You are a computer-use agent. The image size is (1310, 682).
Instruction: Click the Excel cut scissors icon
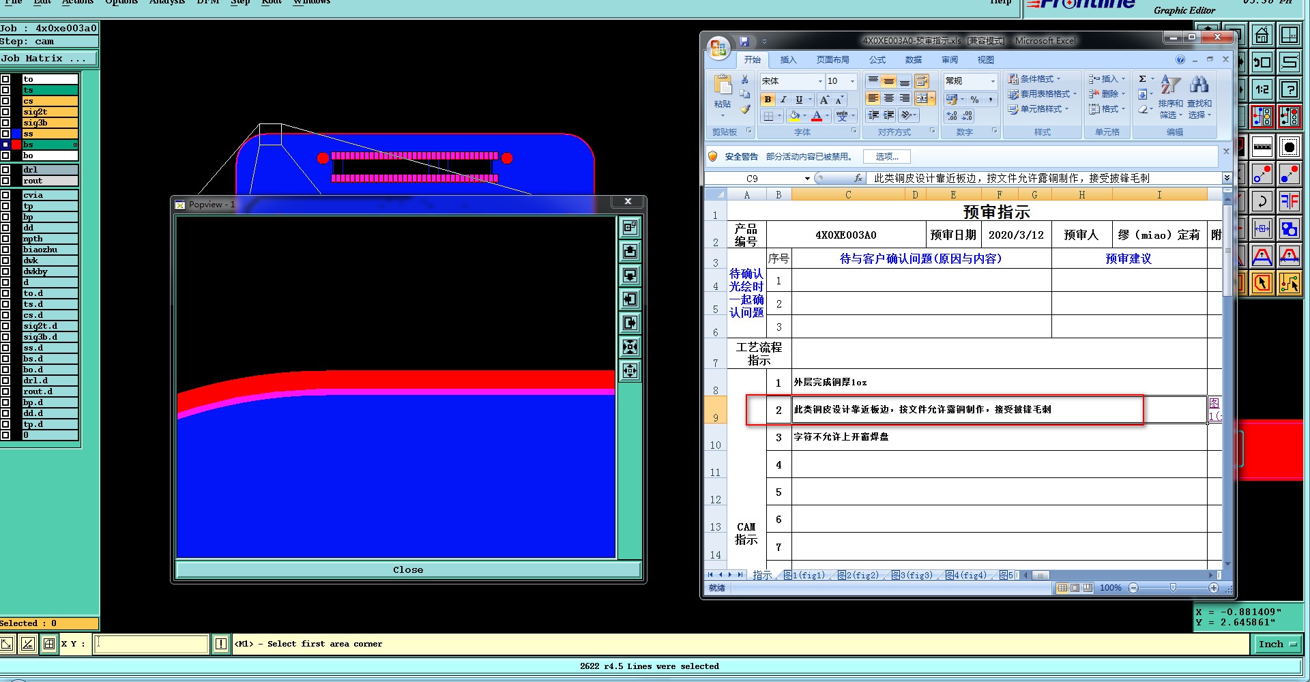[x=745, y=80]
